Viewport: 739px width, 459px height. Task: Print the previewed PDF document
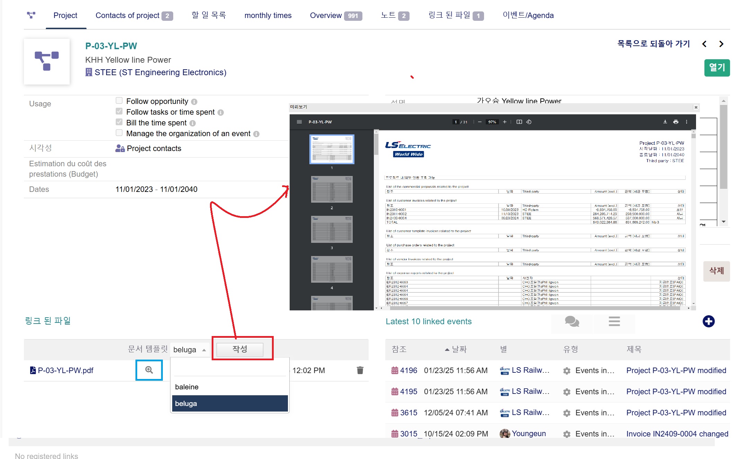click(676, 122)
